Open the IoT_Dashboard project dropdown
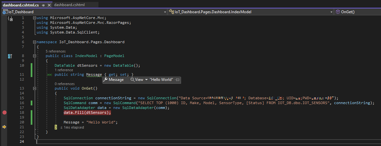Viewport: 381px width, 146px height. 165,12
